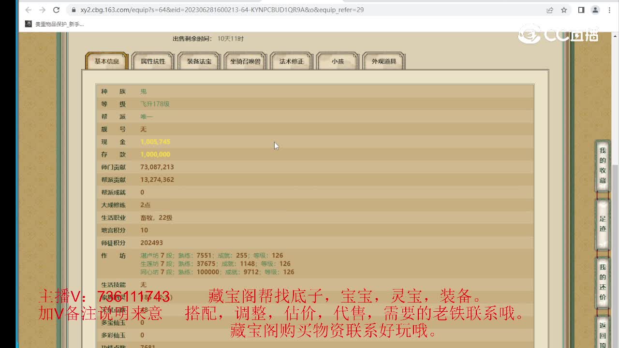This screenshot has width=619, height=348.
Task: Open the Chrome three-dot menu
Action: coord(610,10)
